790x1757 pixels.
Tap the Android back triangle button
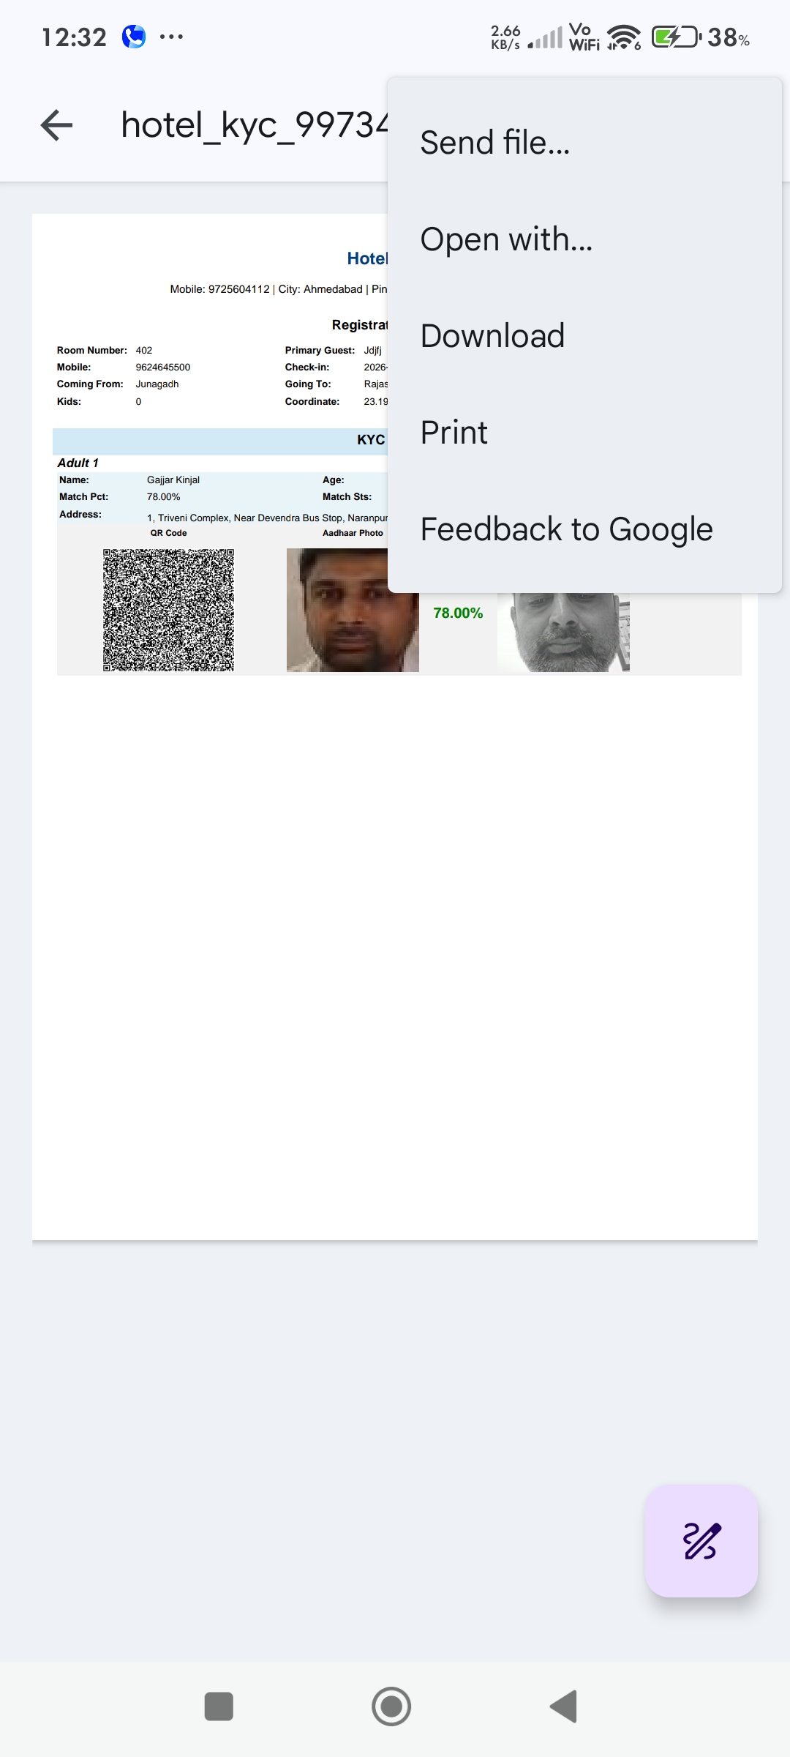[x=564, y=1706]
